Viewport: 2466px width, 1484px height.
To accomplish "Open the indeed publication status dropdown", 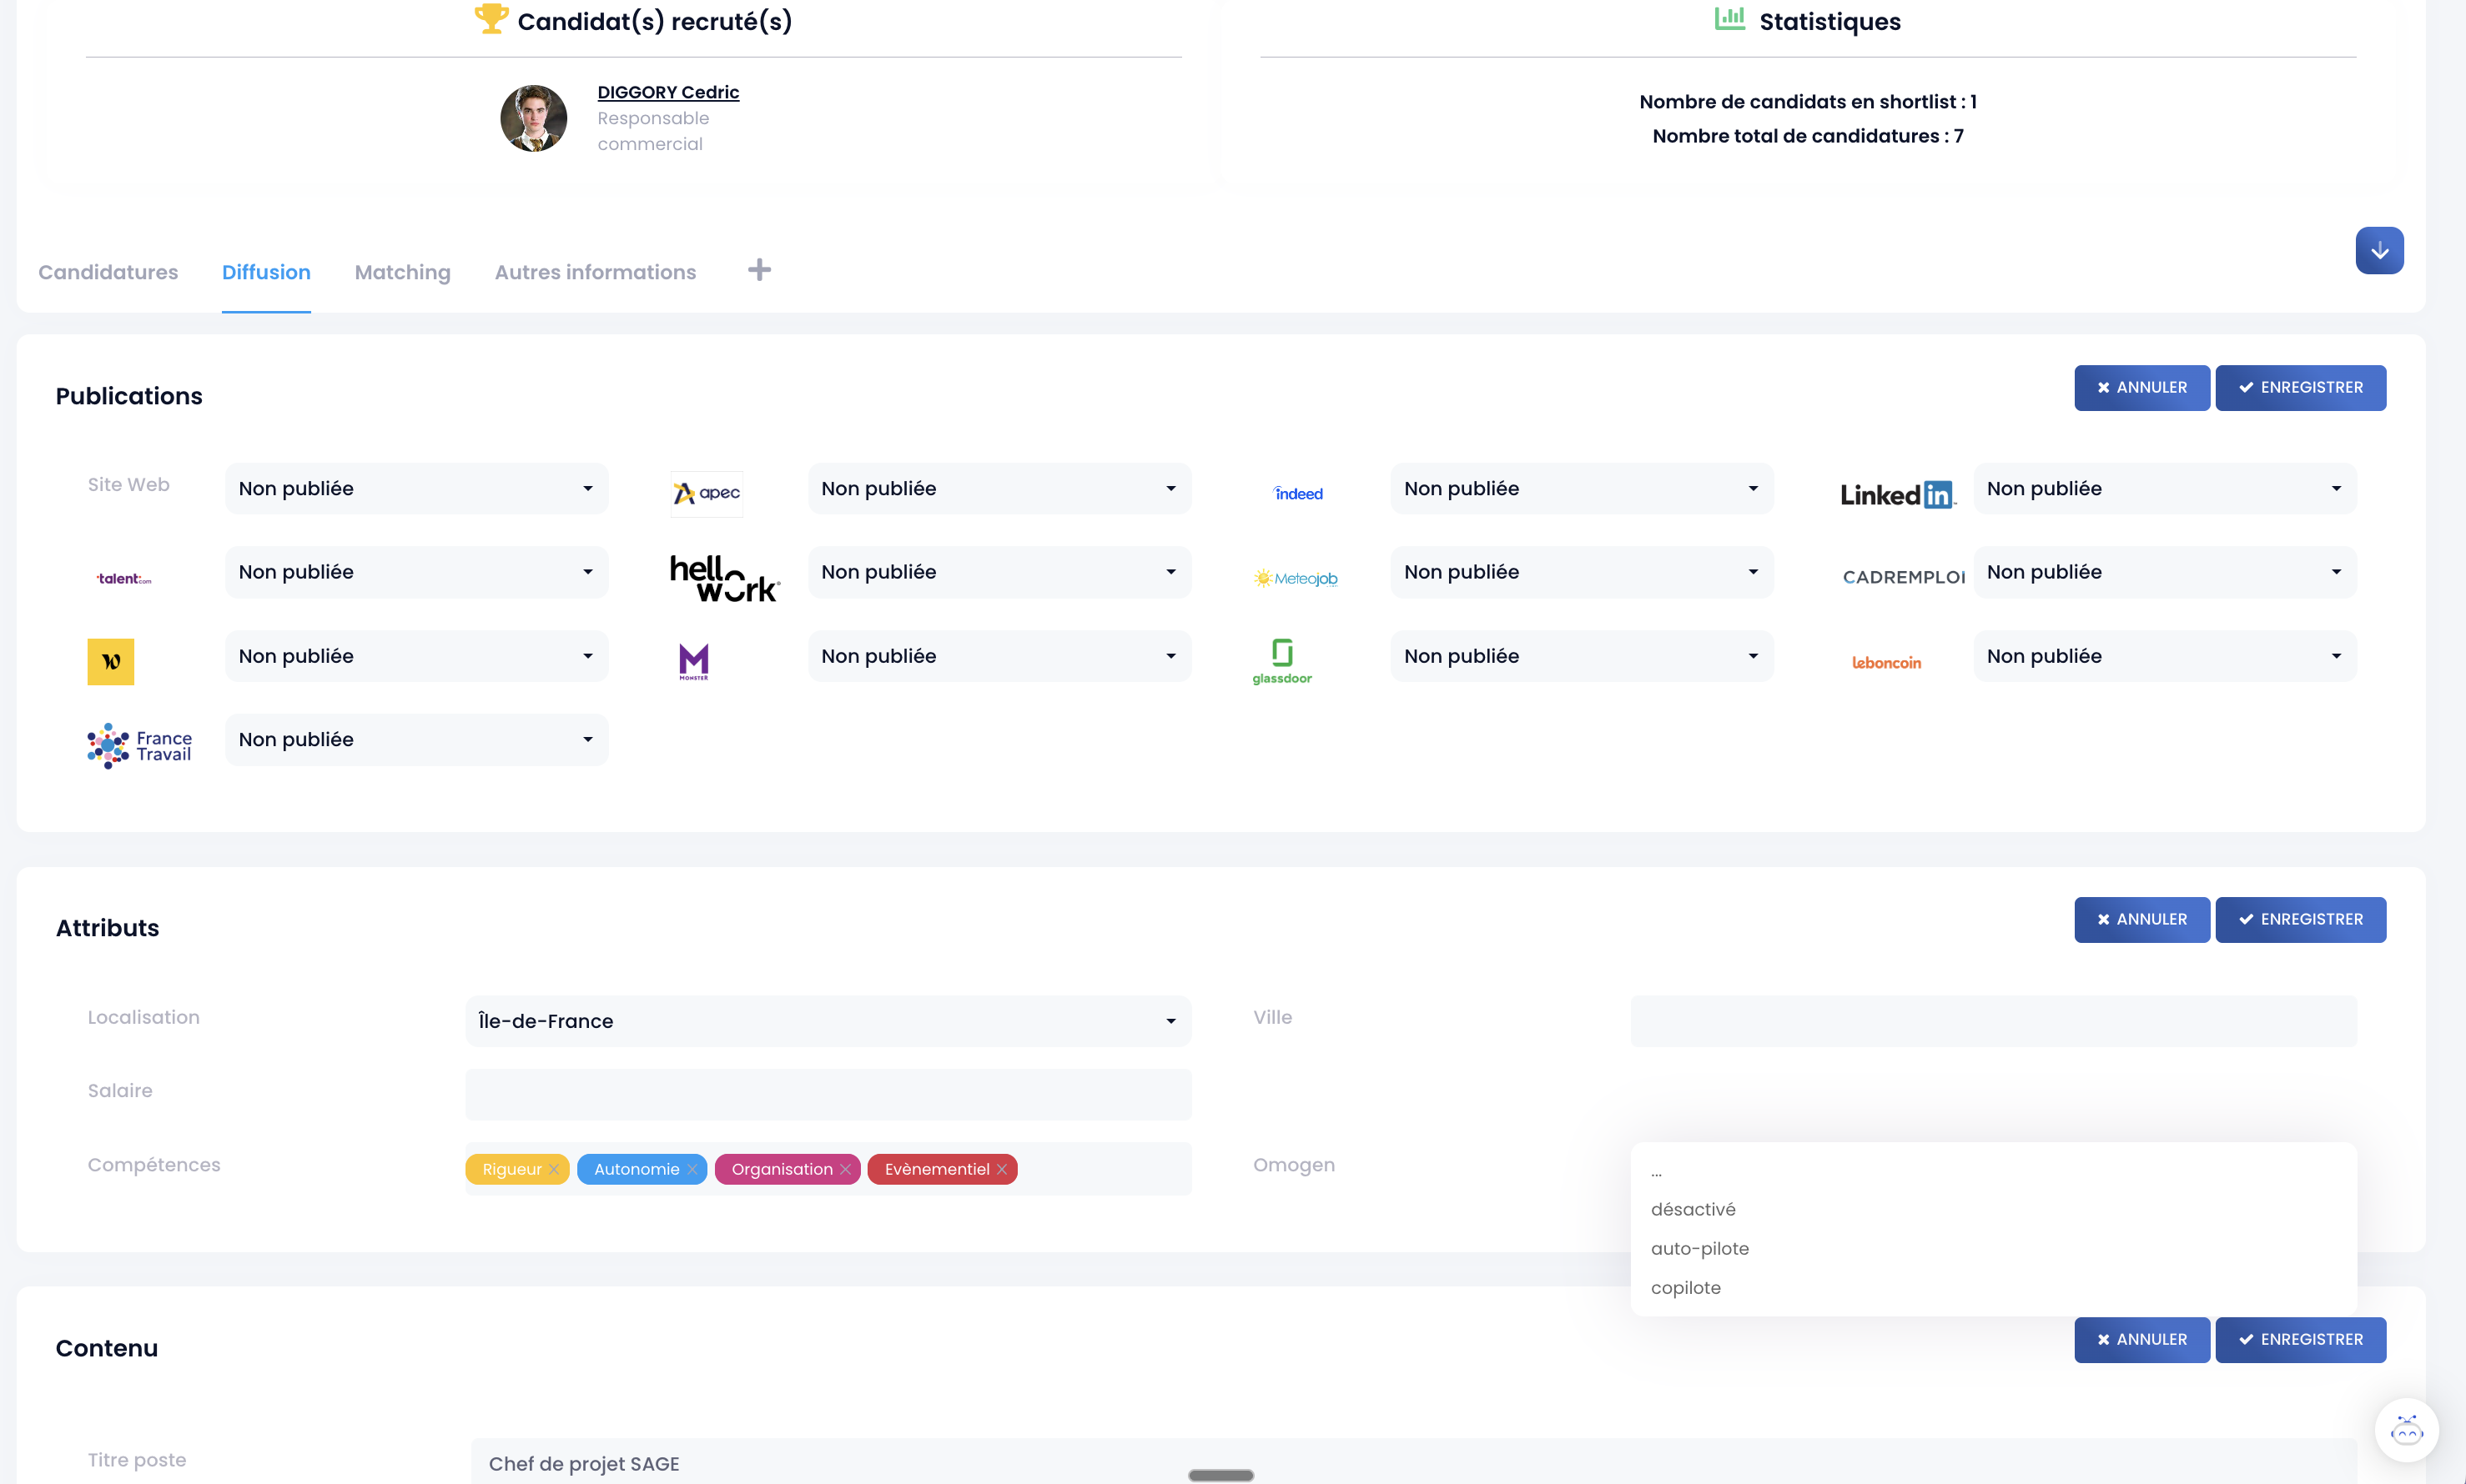I will (x=1582, y=488).
